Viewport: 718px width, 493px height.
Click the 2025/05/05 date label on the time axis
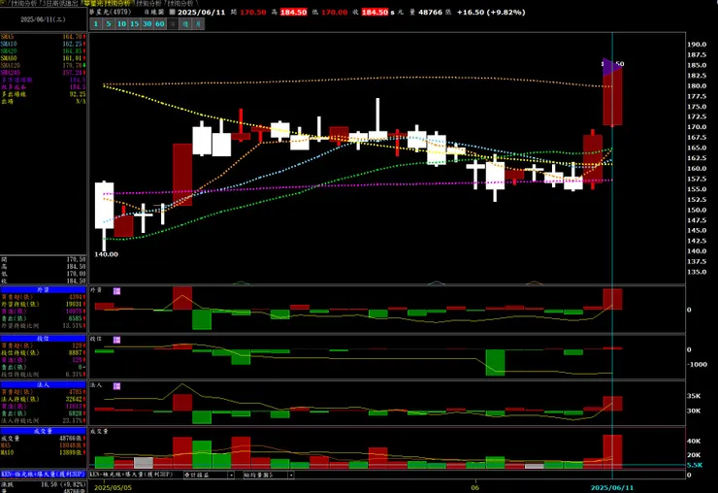[113, 487]
